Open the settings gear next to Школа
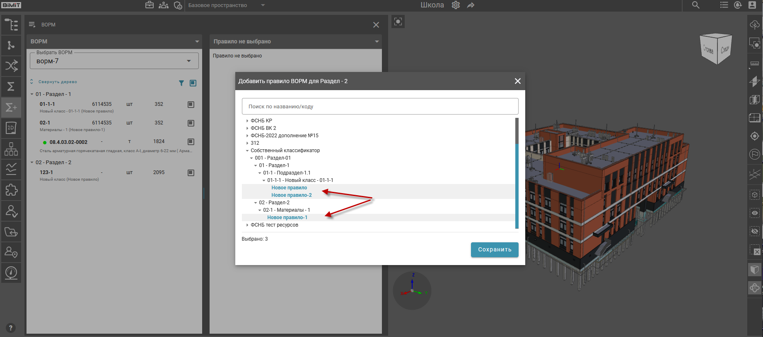The image size is (763, 337). tap(456, 5)
